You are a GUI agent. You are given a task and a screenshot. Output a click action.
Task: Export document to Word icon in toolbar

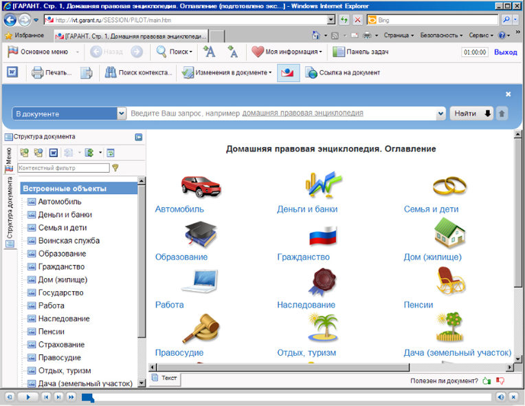coord(12,72)
